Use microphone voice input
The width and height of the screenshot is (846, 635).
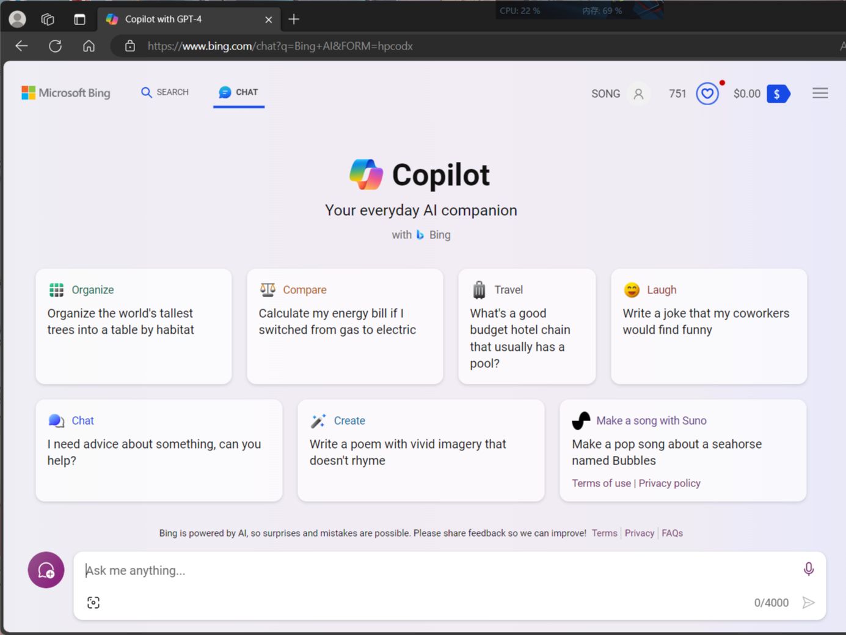[x=808, y=570]
